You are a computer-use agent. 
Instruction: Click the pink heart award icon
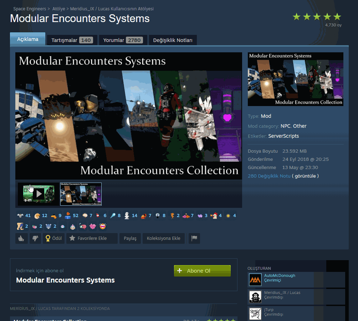click(x=93, y=226)
